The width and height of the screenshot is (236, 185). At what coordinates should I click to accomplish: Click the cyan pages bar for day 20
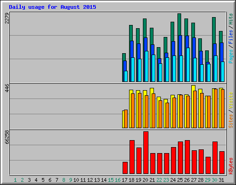[x=147, y=66]
